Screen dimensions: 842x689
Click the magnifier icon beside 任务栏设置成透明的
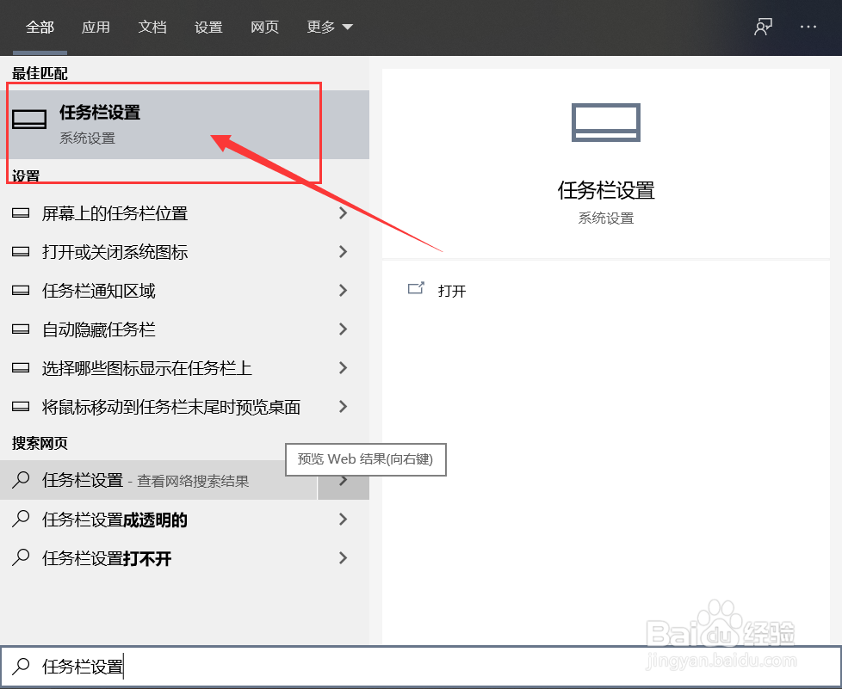coord(20,520)
